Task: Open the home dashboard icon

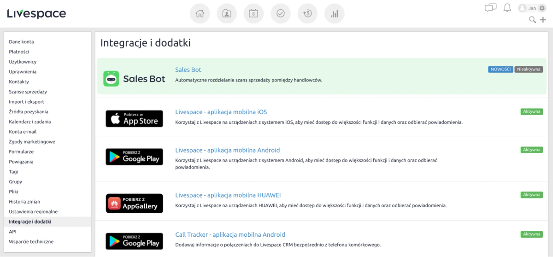Action: 200,13
